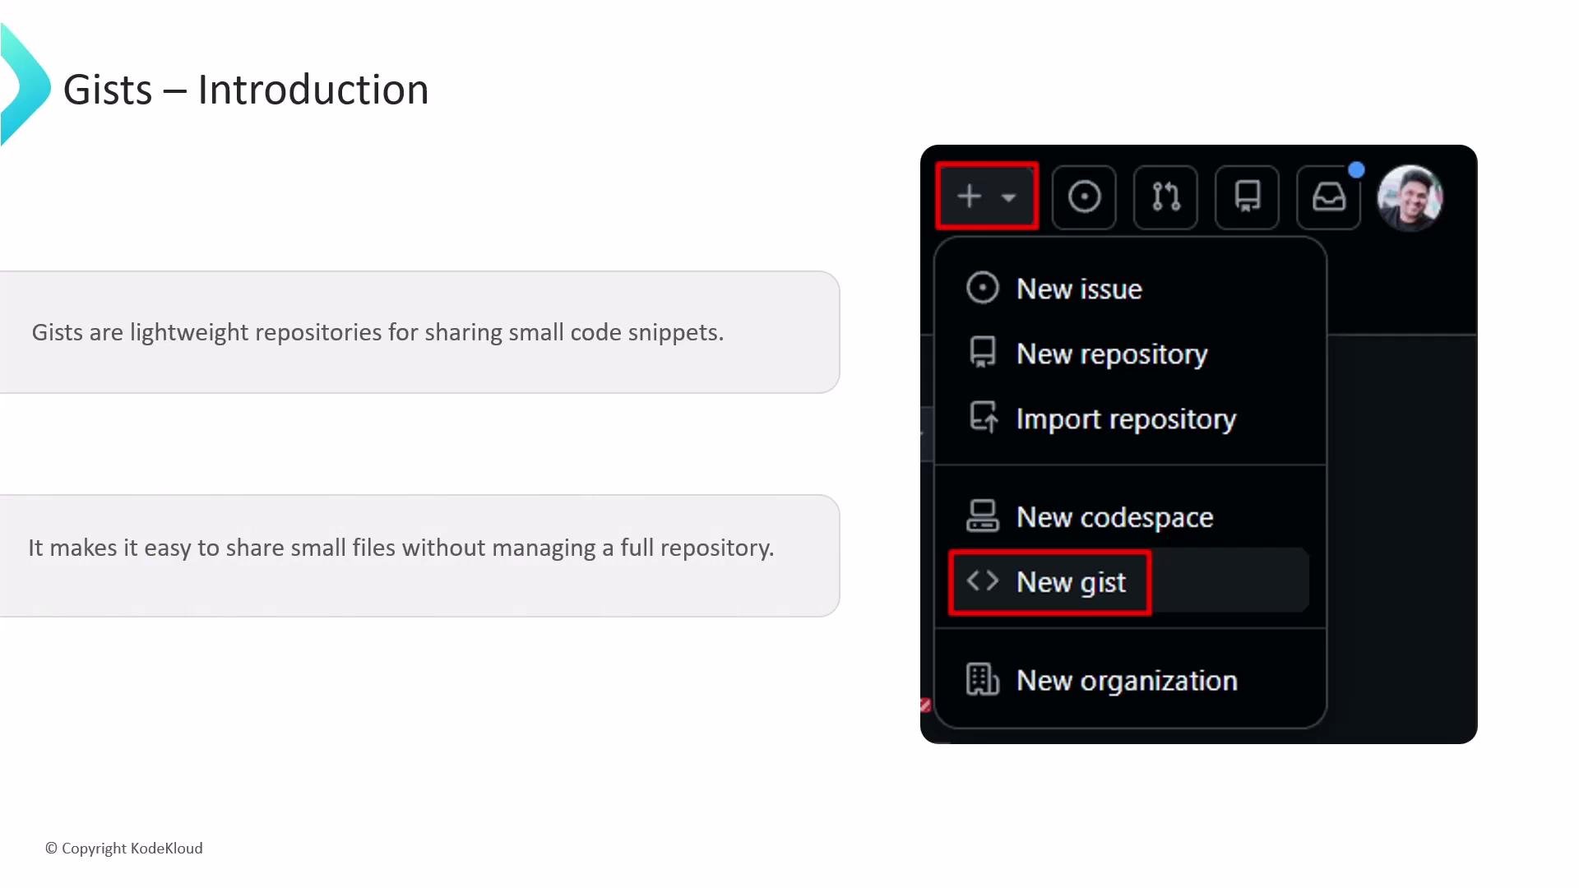Open the notifications inbox icon
Viewport: 1579px width, 888px height.
[x=1328, y=197]
